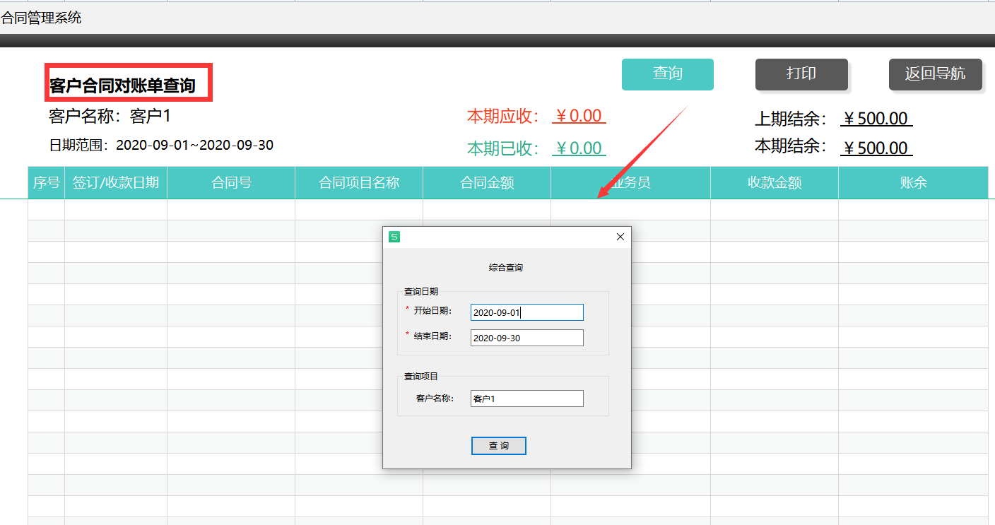Select the 客户名称 input containing 客户1
Screen dimensions: 995x525
point(526,398)
